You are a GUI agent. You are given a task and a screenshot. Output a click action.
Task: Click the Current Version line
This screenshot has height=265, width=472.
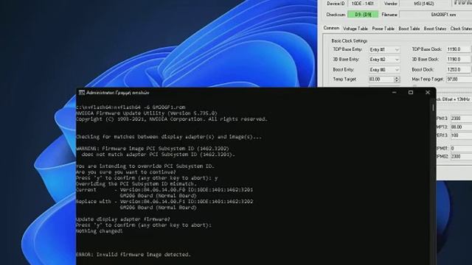click(164, 190)
